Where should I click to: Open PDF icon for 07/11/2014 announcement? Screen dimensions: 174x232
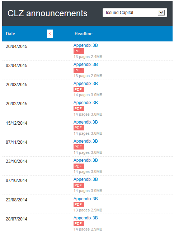[x=79, y=147]
